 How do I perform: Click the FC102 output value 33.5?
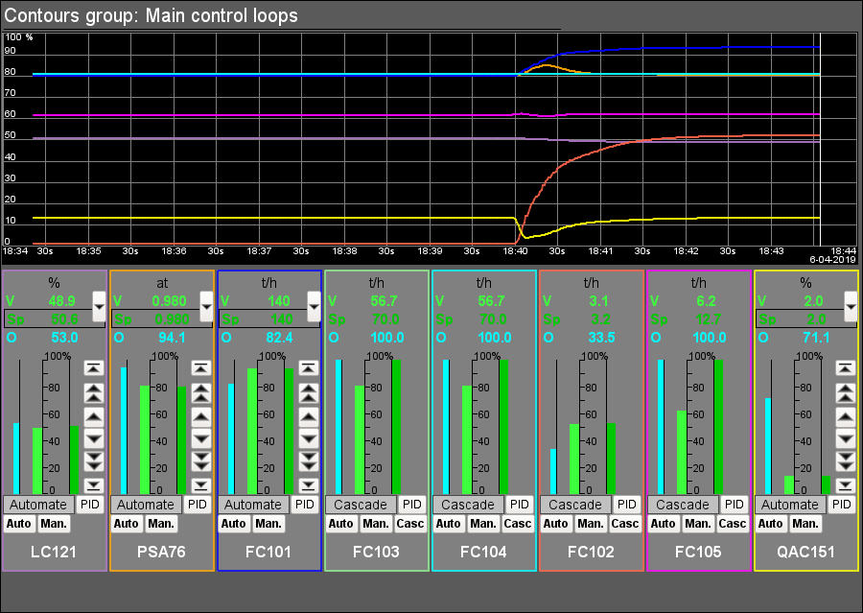(x=601, y=338)
